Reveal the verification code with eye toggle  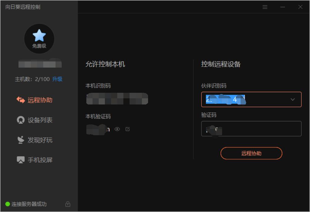[x=118, y=129]
